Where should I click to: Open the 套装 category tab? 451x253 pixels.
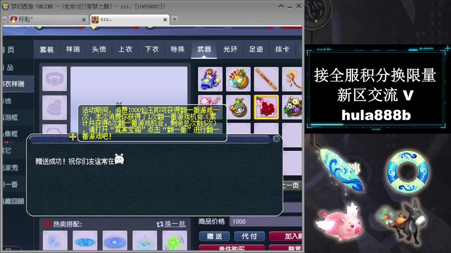[47, 50]
